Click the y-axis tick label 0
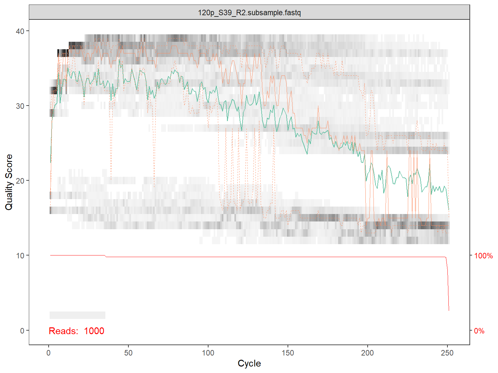 click(22, 331)
